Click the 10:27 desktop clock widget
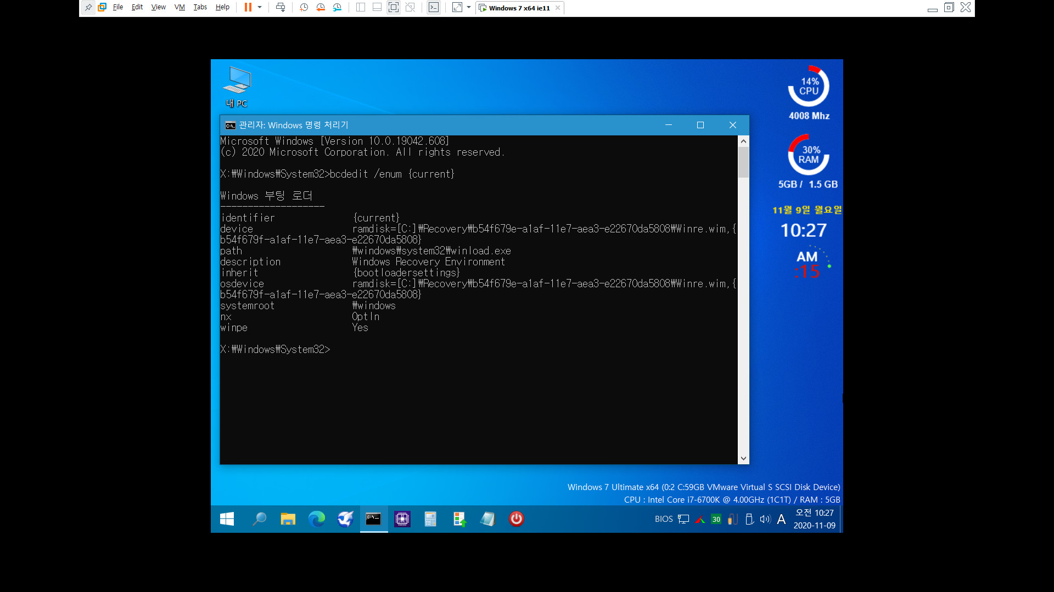This screenshot has height=592, width=1054. point(804,231)
